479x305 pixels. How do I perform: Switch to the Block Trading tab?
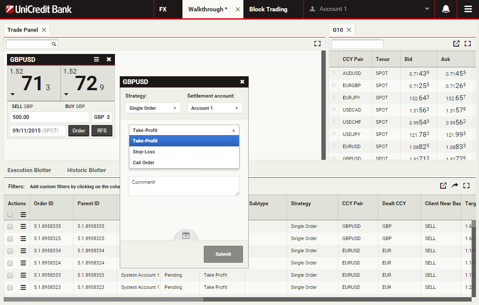pyautogui.click(x=268, y=9)
